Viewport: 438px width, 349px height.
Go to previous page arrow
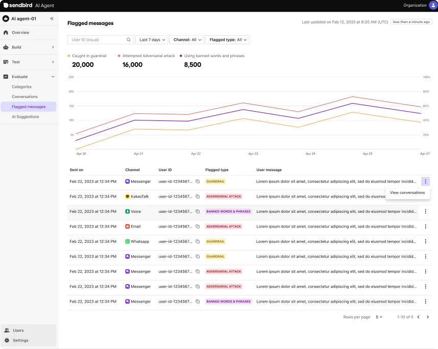point(418,317)
